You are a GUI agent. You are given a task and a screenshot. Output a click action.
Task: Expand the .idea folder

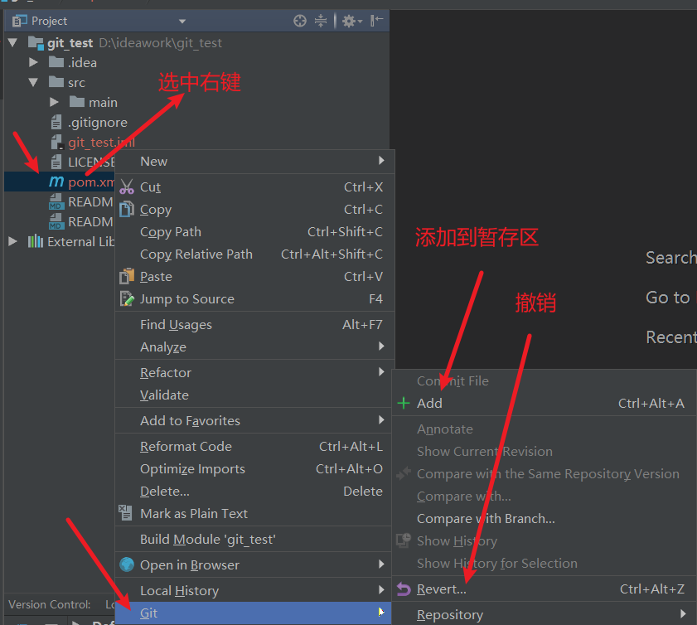pos(33,62)
